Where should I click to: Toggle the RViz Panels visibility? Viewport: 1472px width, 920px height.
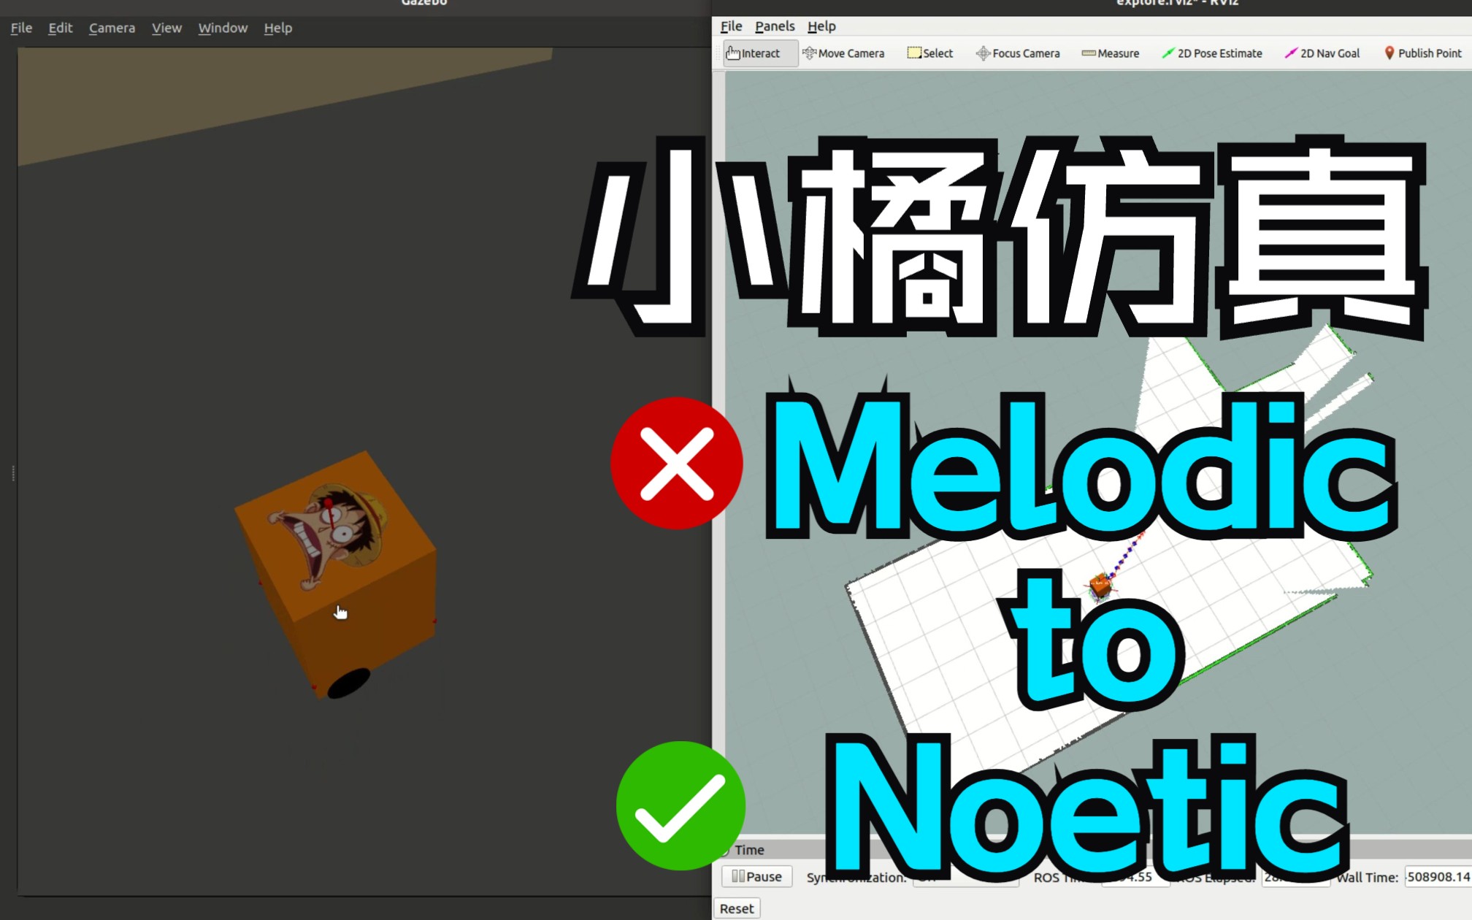775,26
